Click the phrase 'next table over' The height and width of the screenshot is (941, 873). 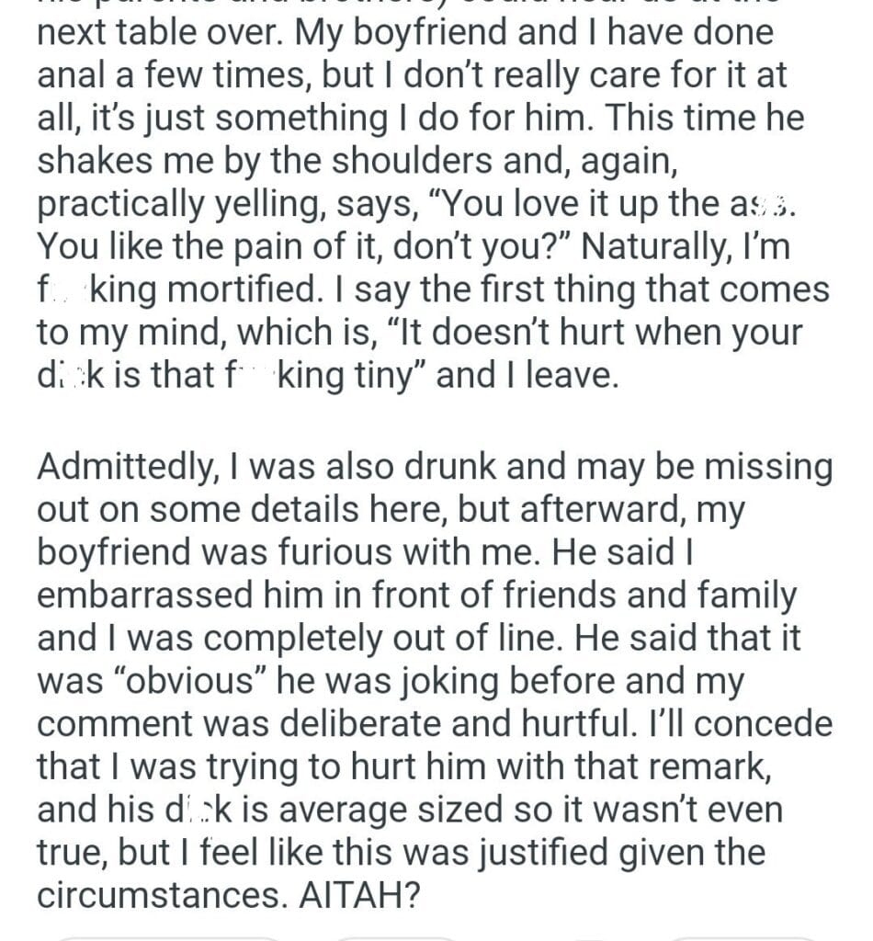point(161,34)
